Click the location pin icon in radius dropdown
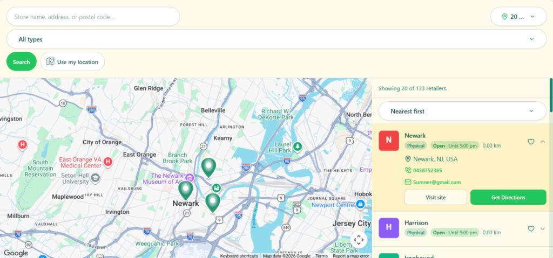The height and width of the screenshot is (258, 553). (504, 17)
